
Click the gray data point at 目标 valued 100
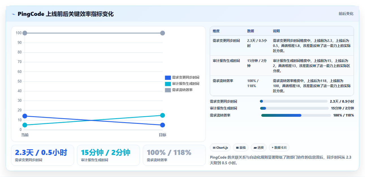[x=163, y=33]
